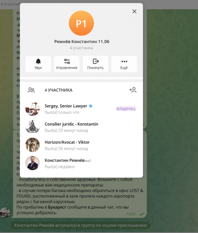Open Horizon/Avocat - Viktor profile

[x=81, y=145]
